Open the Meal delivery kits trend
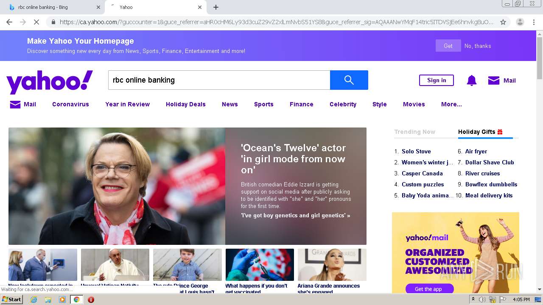 tap(489, 195)
